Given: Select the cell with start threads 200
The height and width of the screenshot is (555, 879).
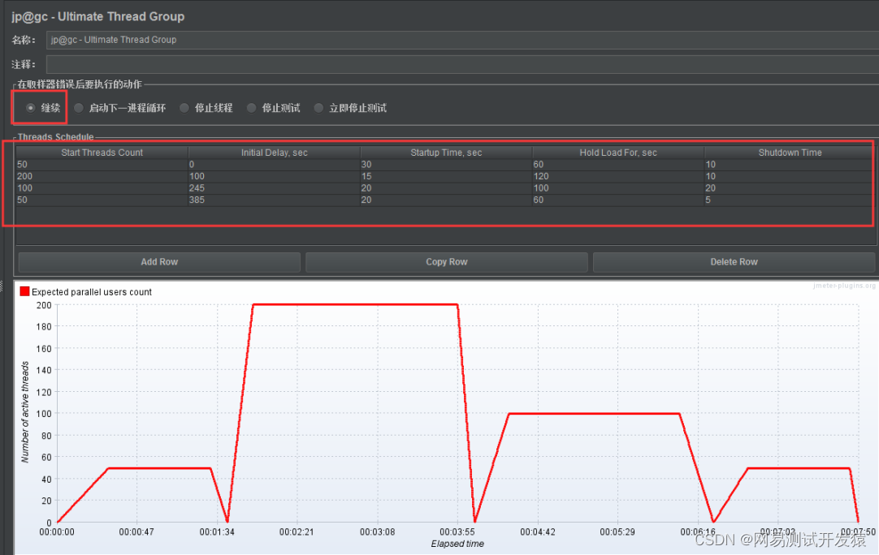Looking at the screenshot, I should click(x=102, y=176).
